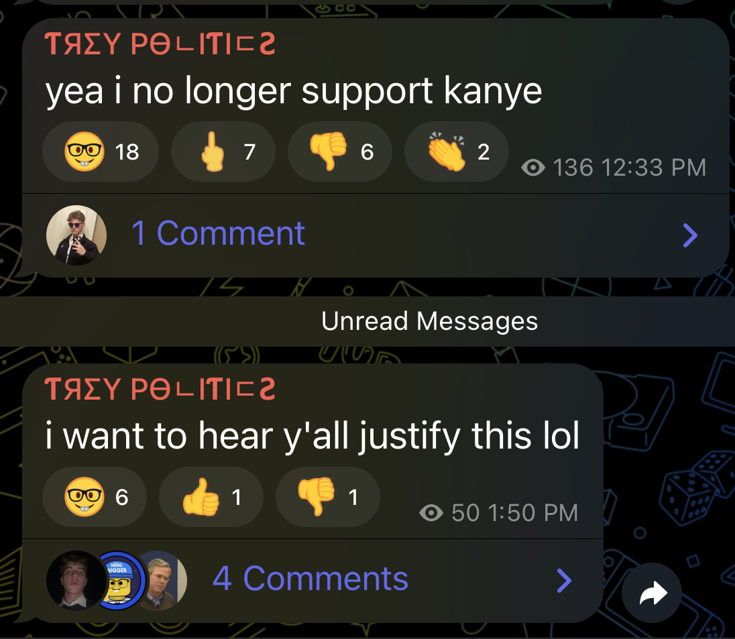Viewport: 735px width, 639px height.
Task: Tap the nerd face reaction with 18
Action: click(101, 152)
